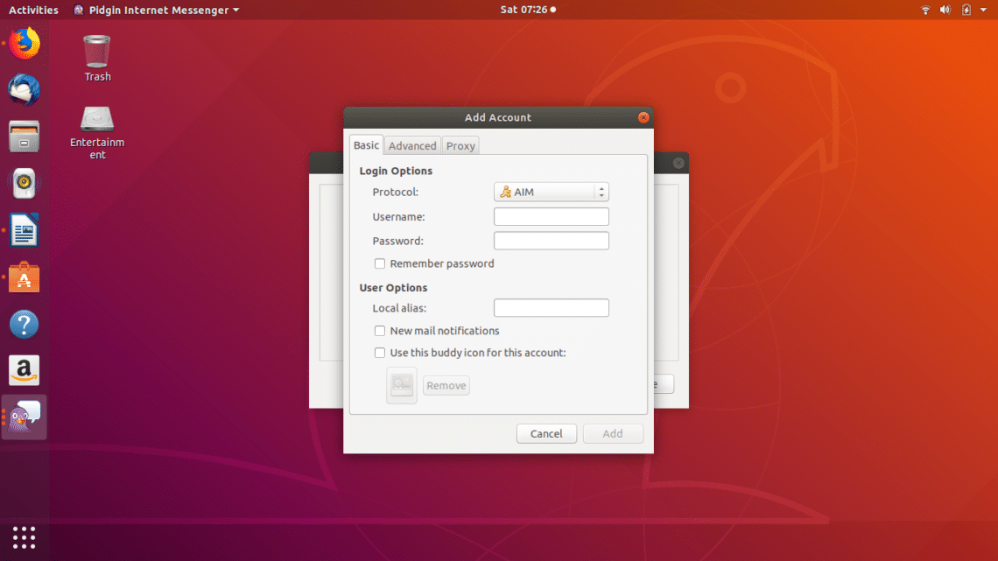Click the Activities button
Viewport: 998px width, 561px height.
(33, 11)
